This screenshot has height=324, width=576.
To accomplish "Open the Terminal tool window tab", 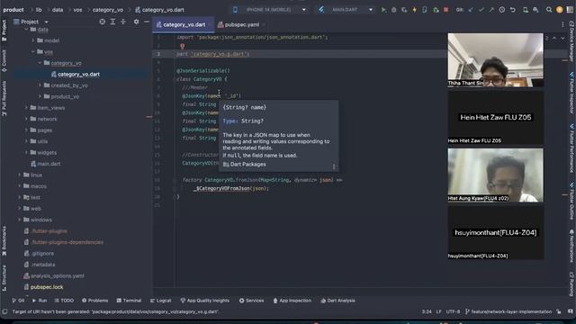I will click(x=129, y=301).
